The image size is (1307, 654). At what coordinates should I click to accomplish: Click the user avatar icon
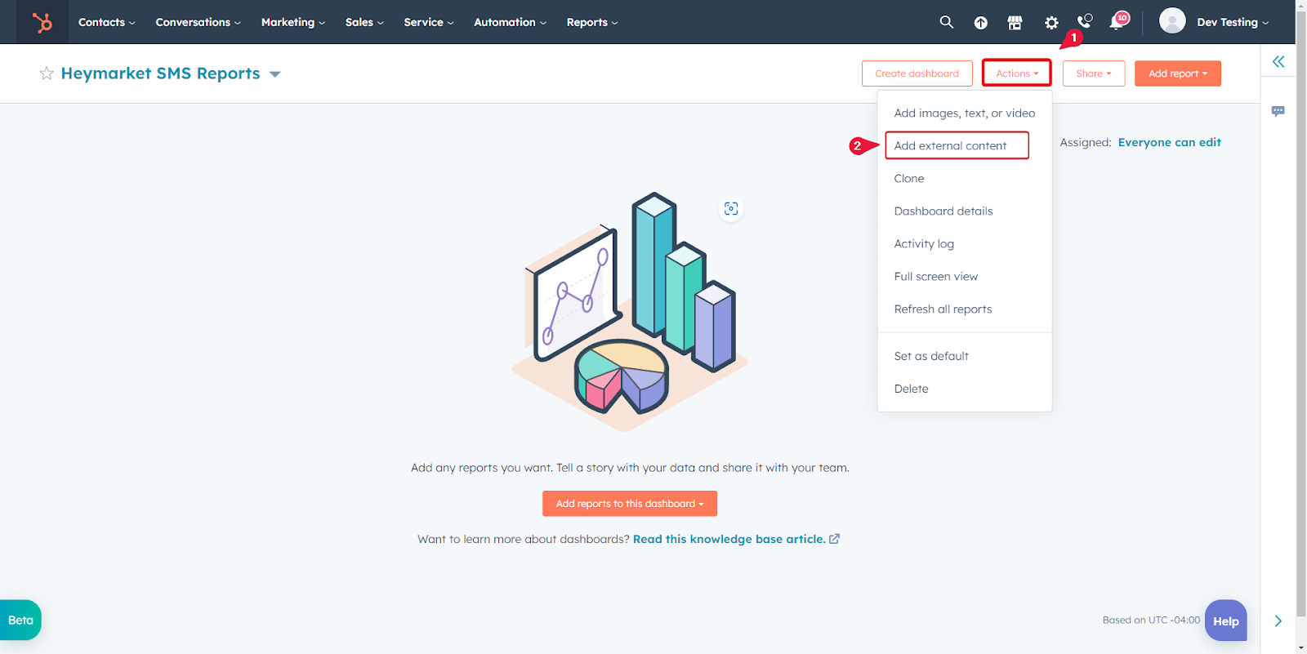1172,20
